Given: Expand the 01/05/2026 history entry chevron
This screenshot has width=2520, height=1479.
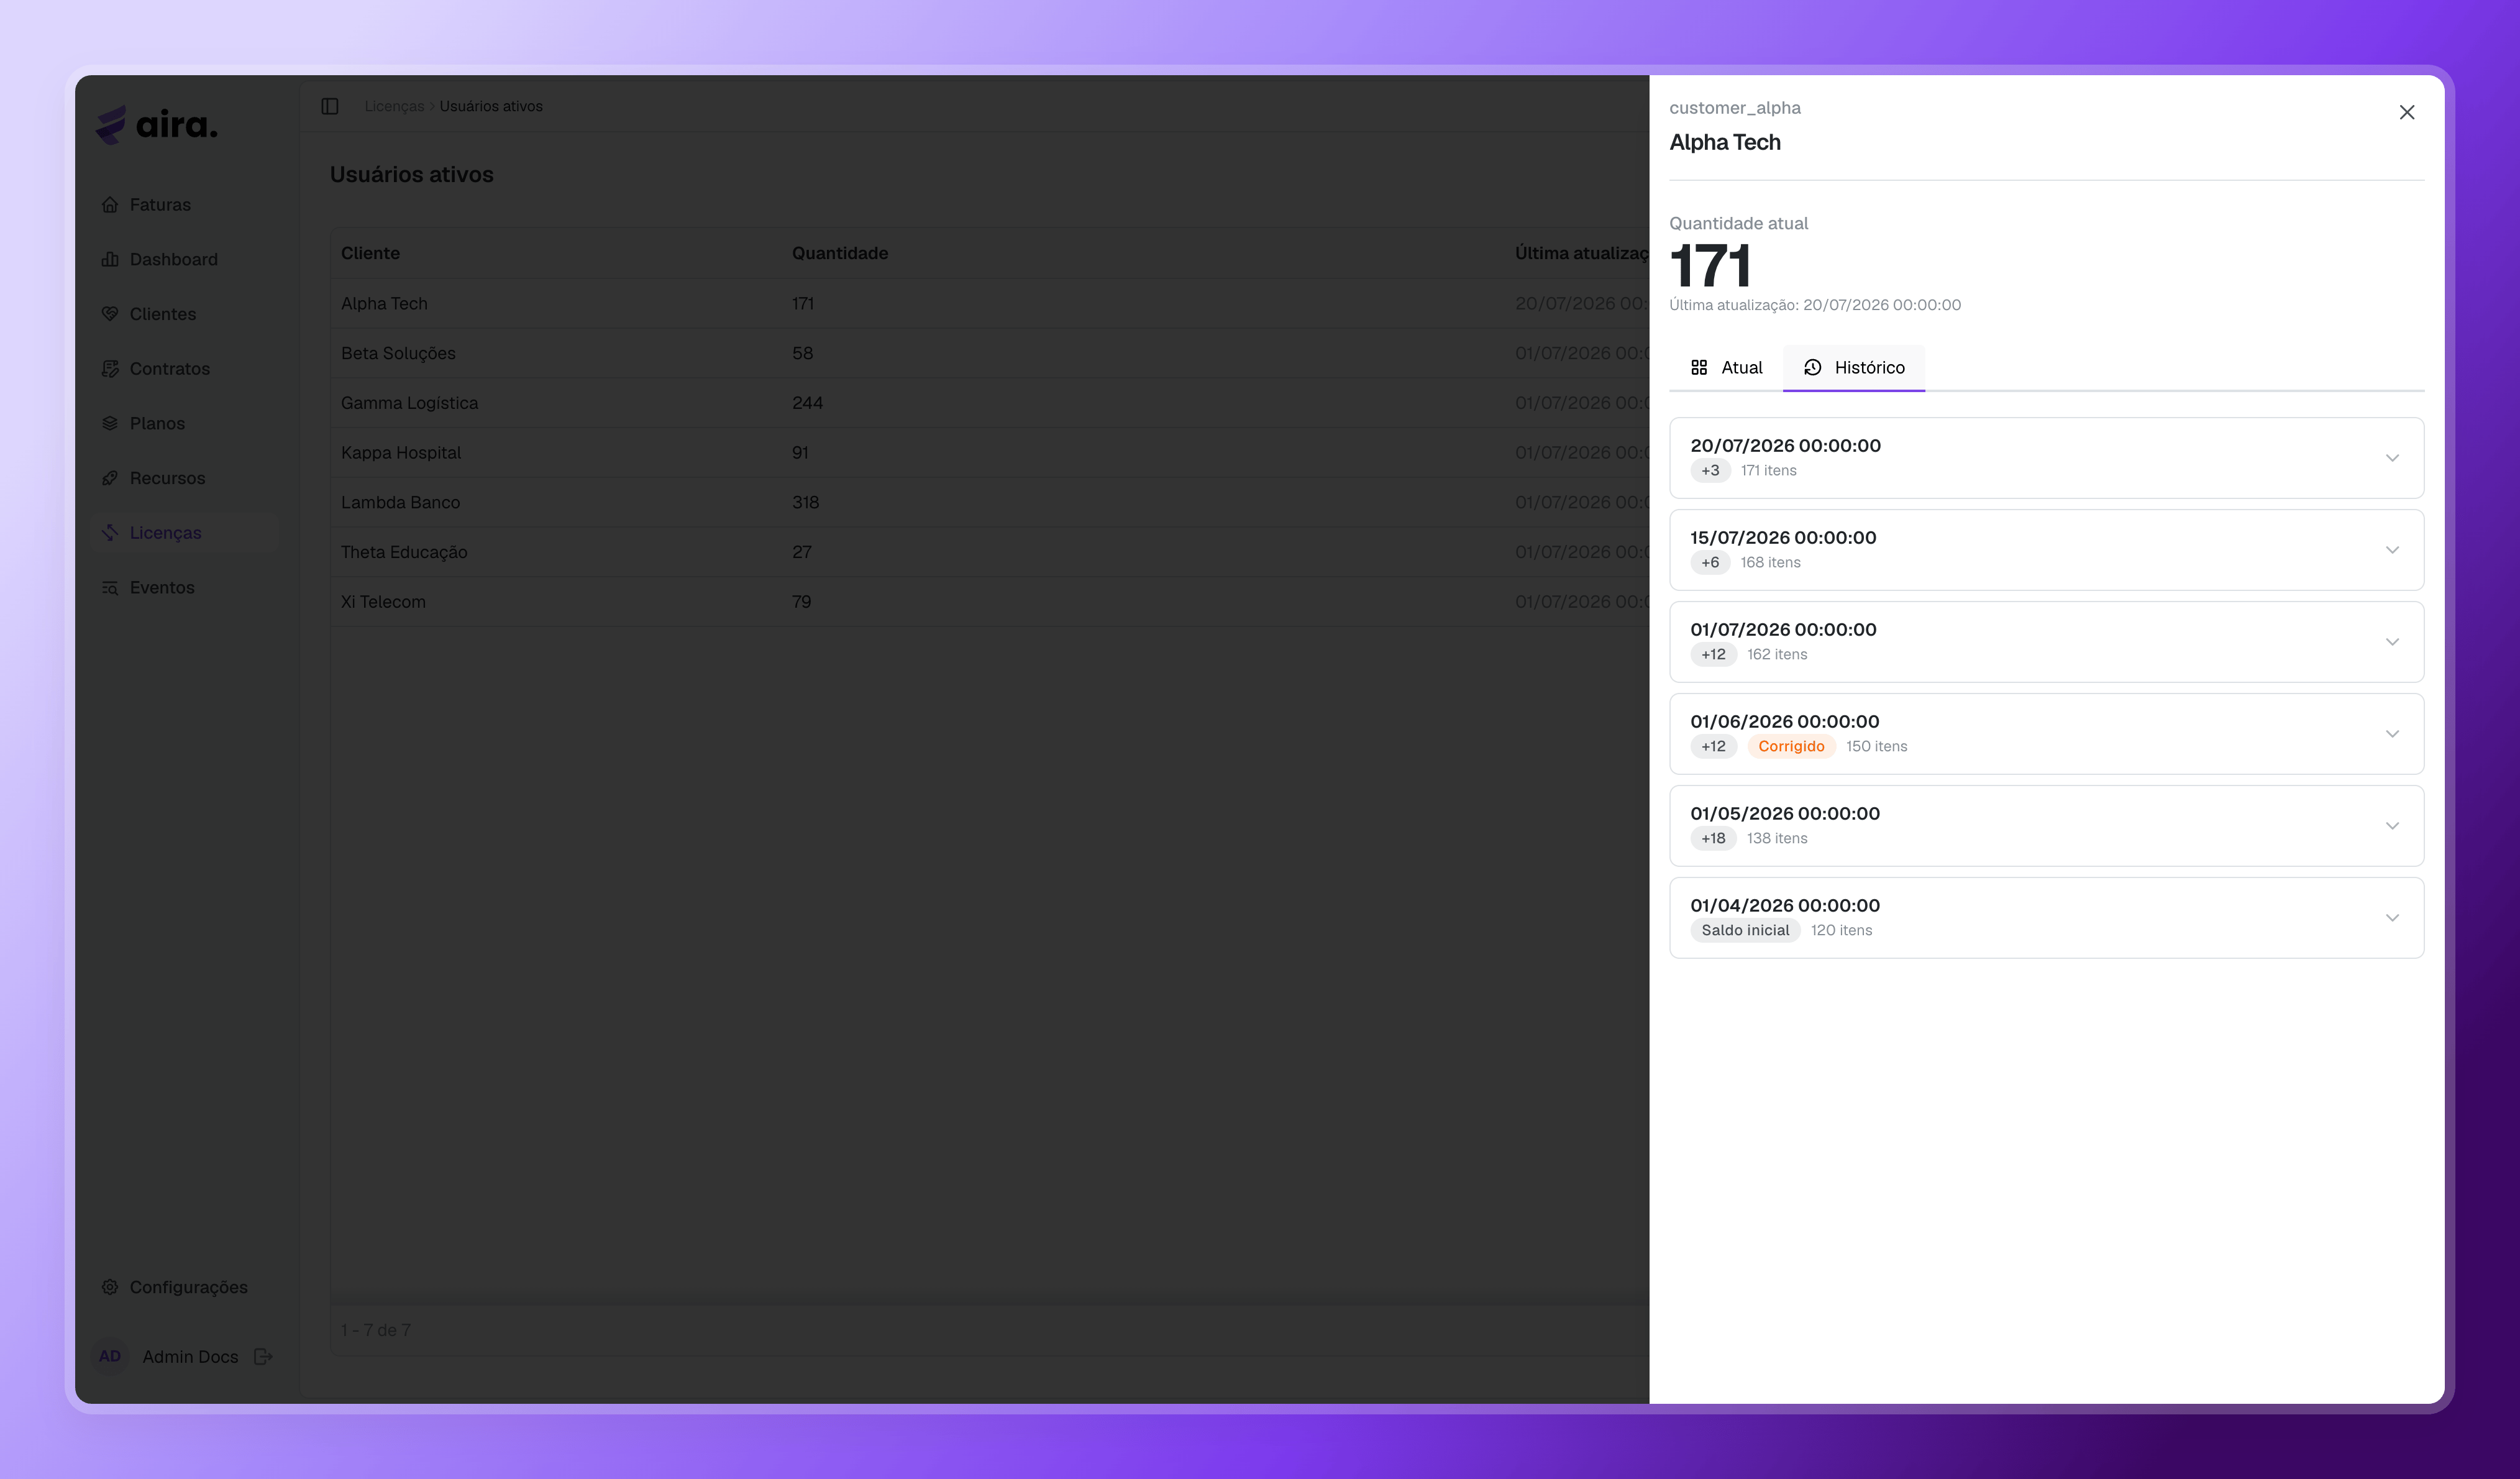Looking at the screenshot, I should [x=2392, y=826].
